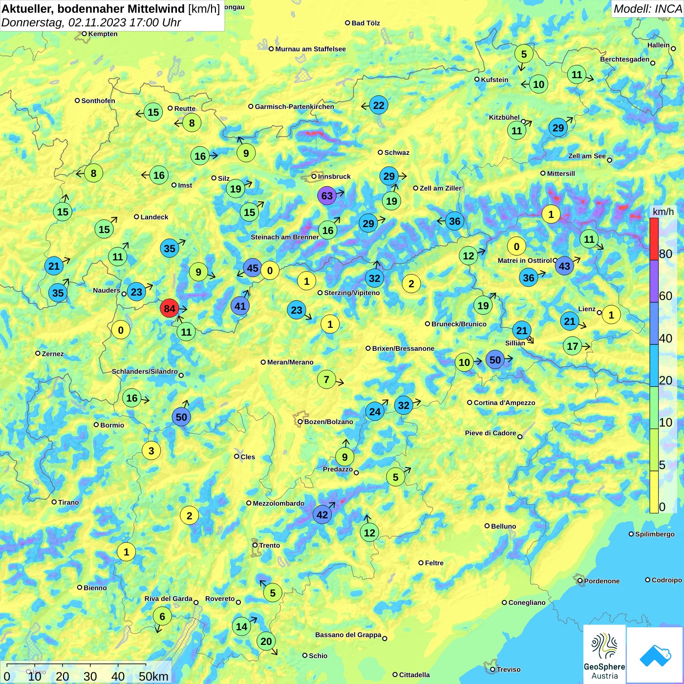Click the 'Aktueller, bodennaher Mittelwind' title

93,9
